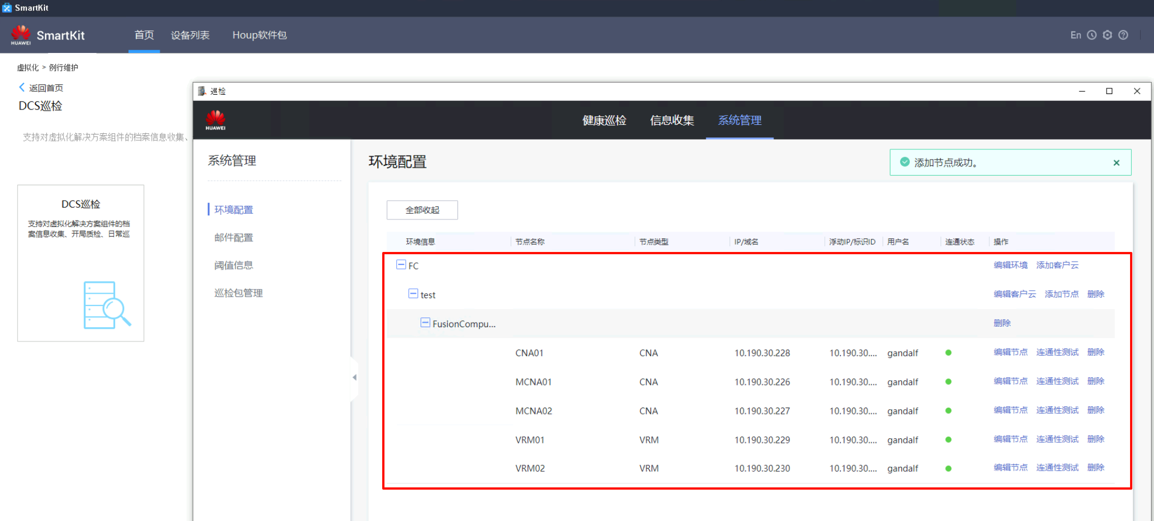The height and width of the screenshot is (521, 1154).
Task: Open settings via the gear icon
Action: [x=1107, y=35]
